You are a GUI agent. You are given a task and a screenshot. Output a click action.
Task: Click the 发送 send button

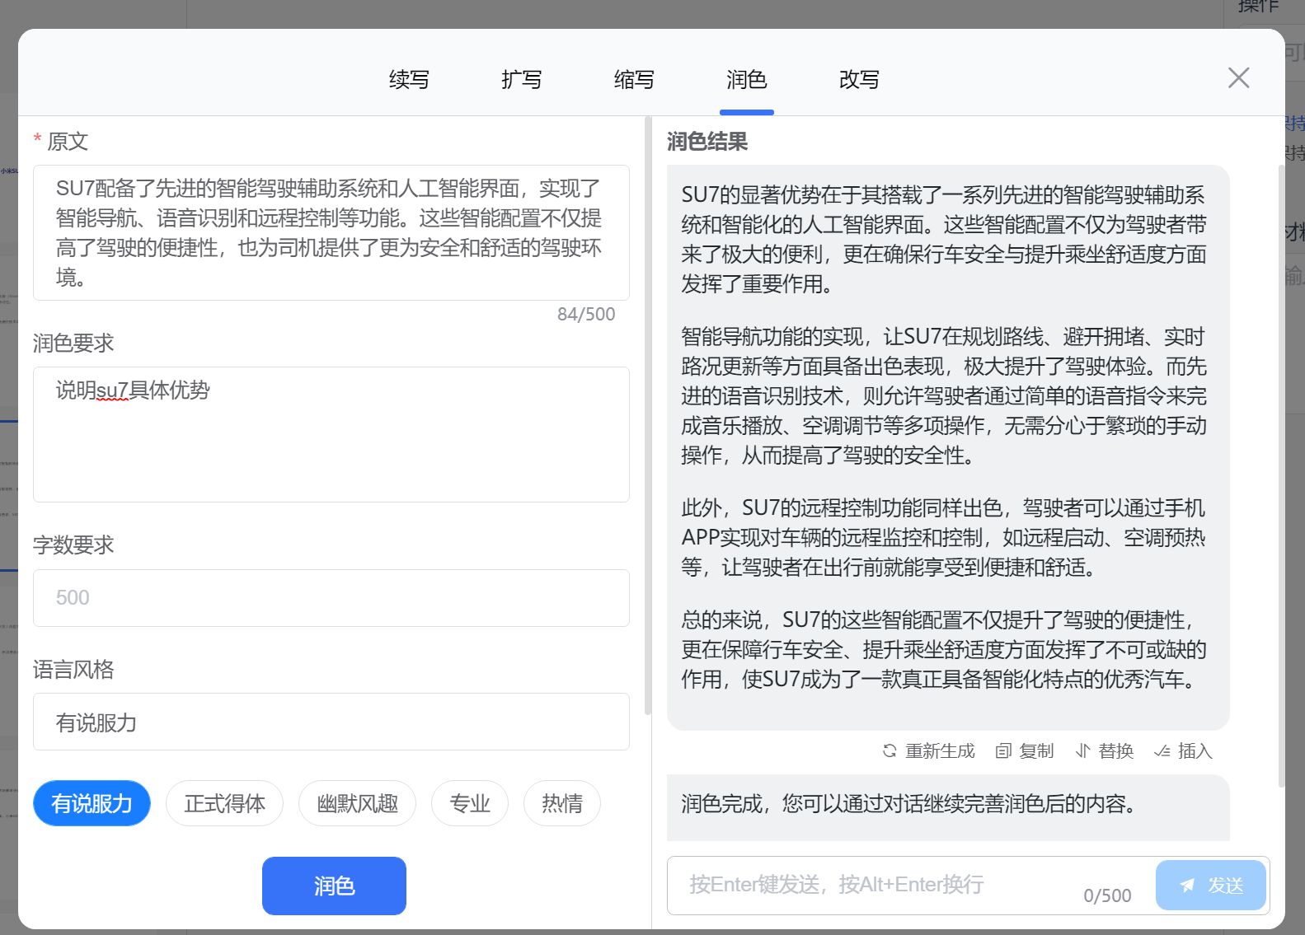click(x=1211, y=885)
